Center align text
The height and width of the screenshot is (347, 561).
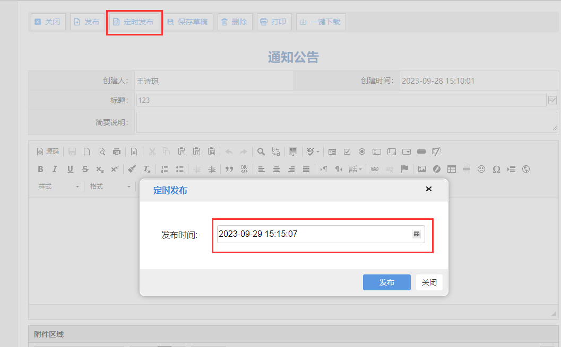pos(277,169)
